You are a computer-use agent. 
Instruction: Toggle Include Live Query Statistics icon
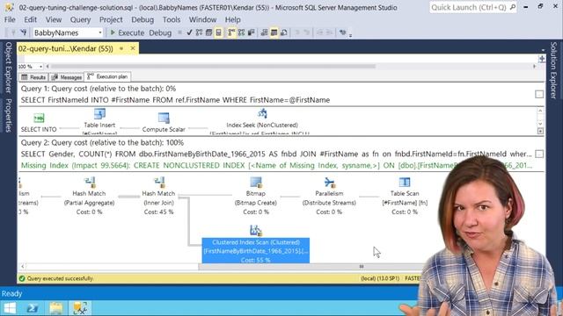click(241, 32)
